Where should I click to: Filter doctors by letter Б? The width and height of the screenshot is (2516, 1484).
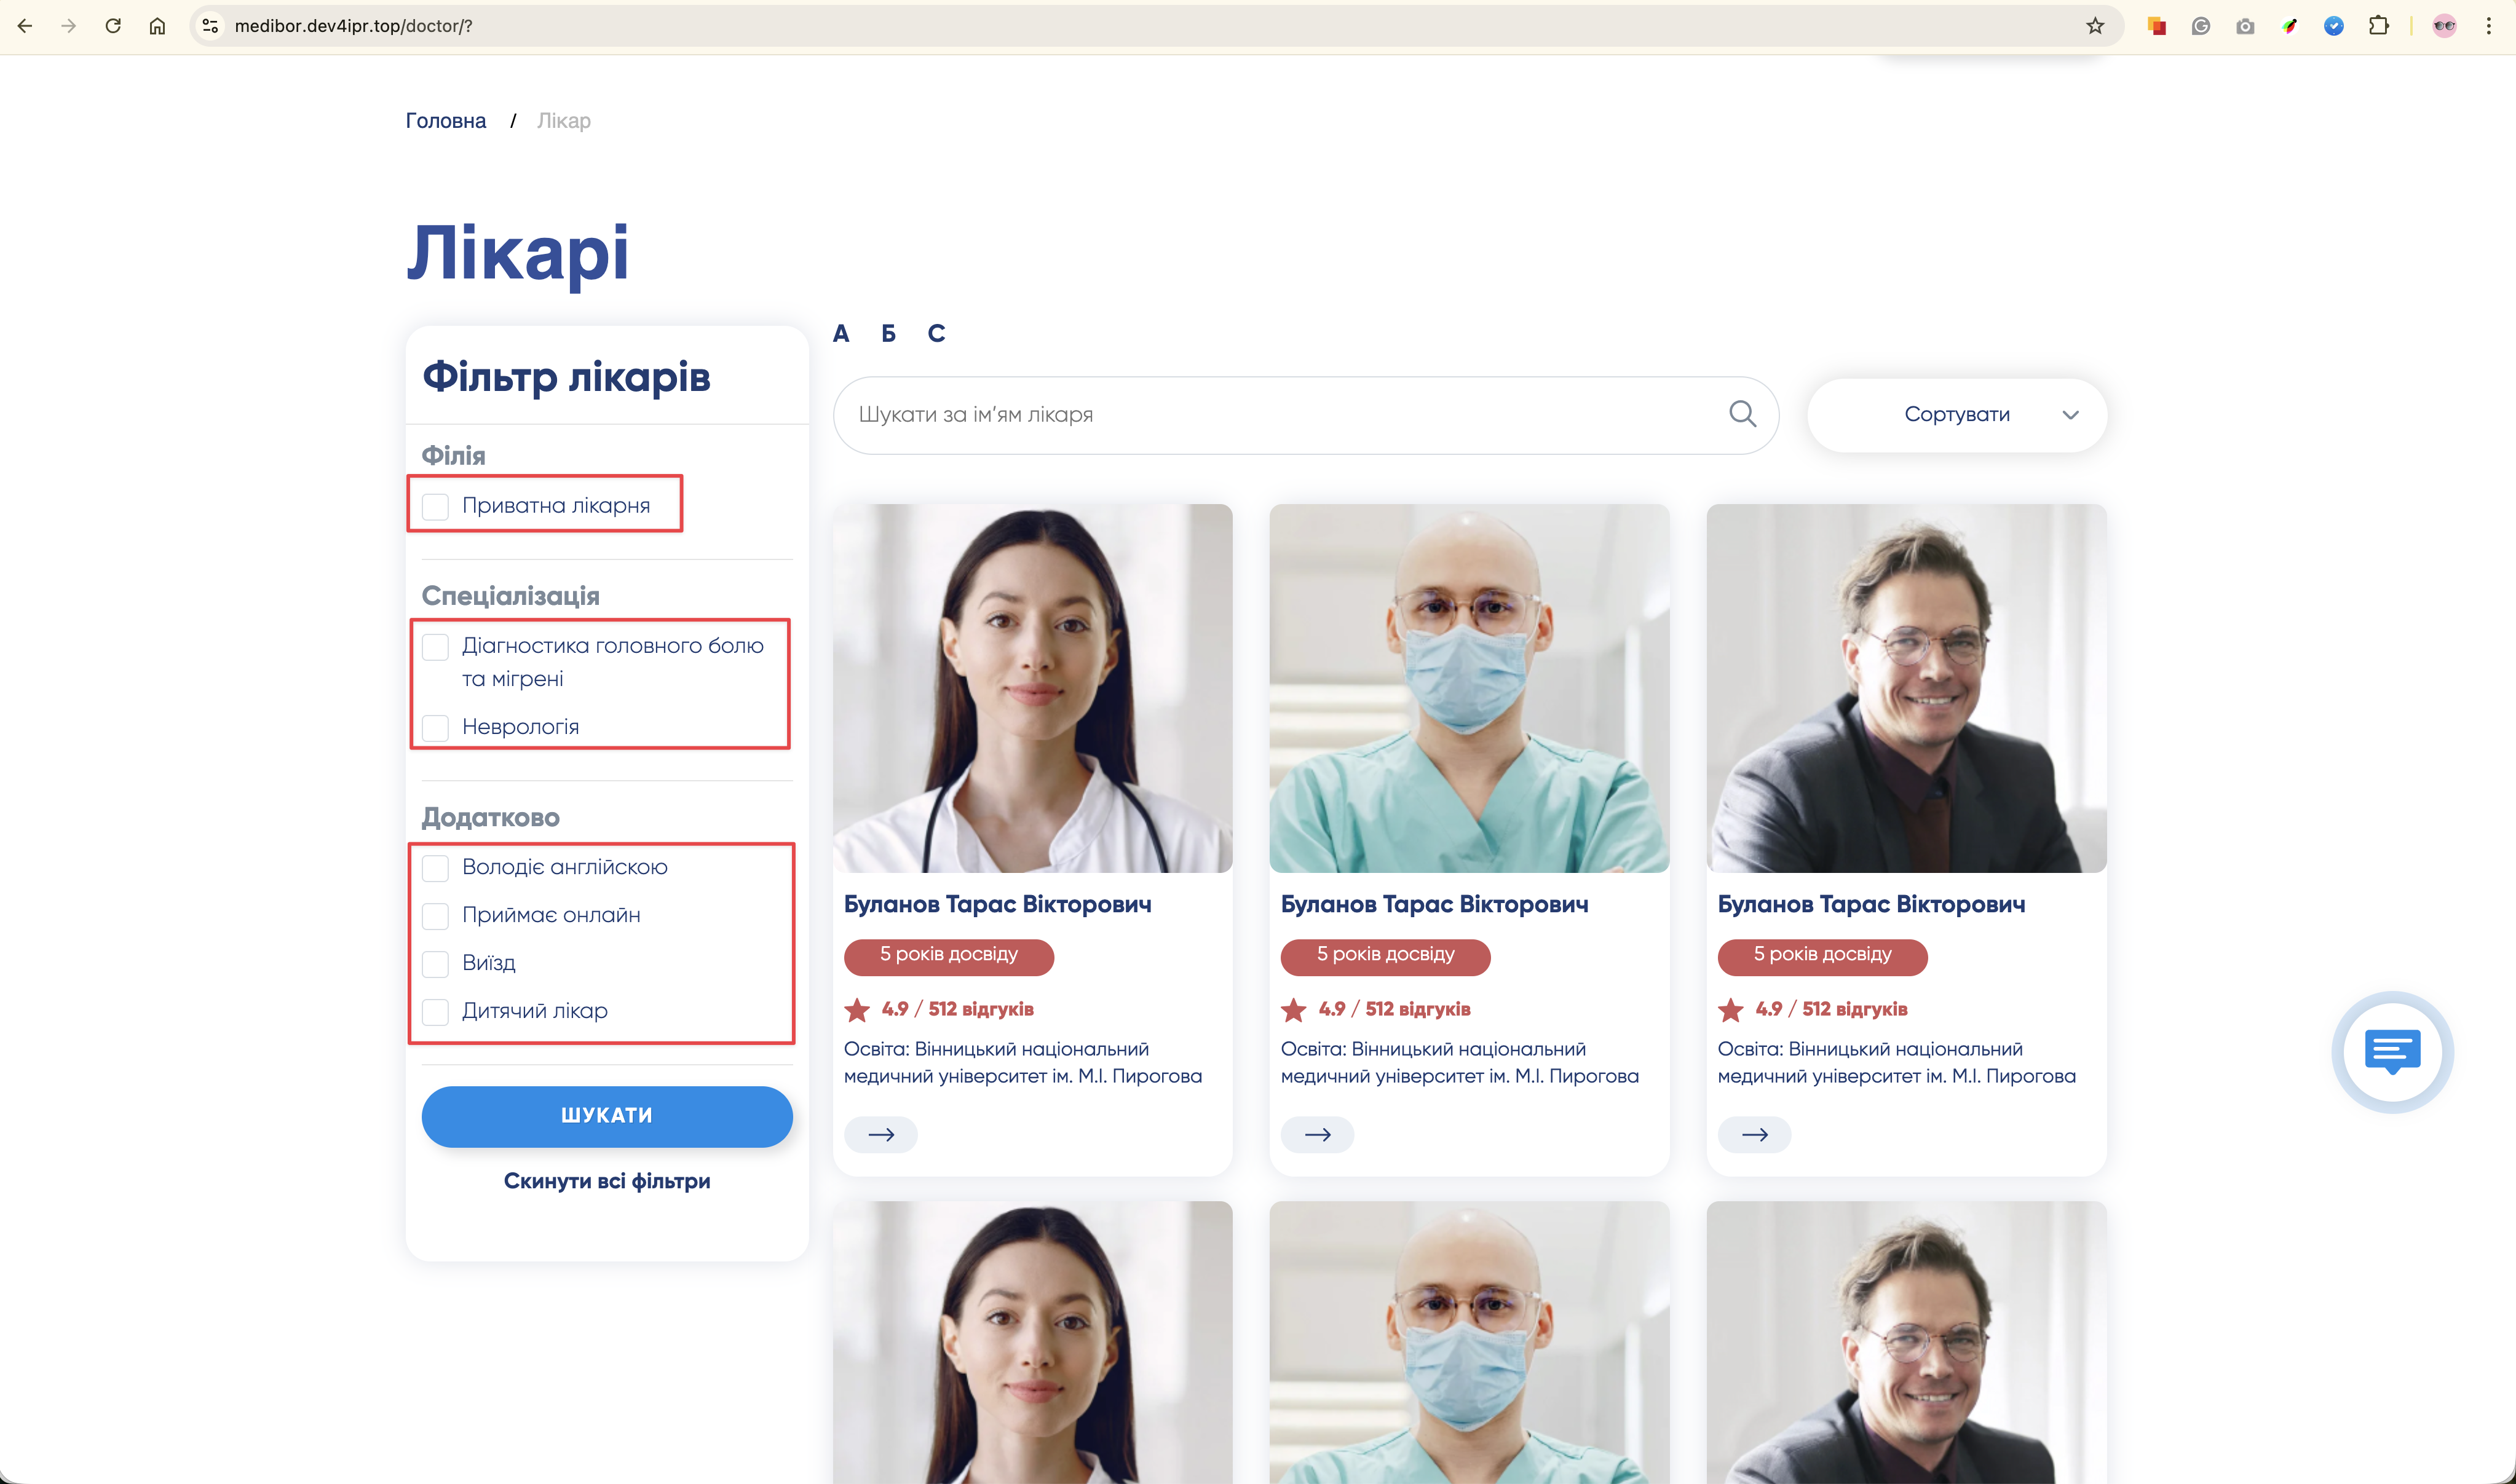point(888,333)
